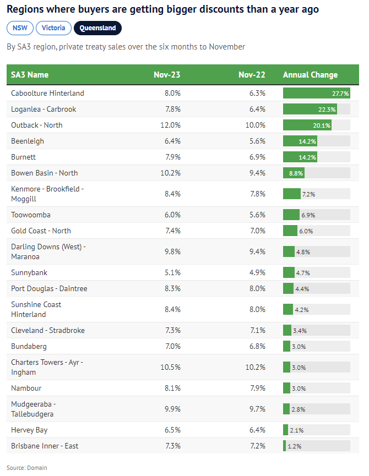The height and width of the screenshot is (476, 369).
Task: Switch to the NSW tab
Action: tap(20, 28)
